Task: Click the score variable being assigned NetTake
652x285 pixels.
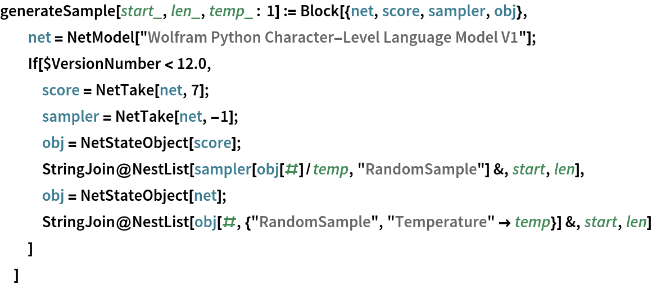Action: coord(57,91)
